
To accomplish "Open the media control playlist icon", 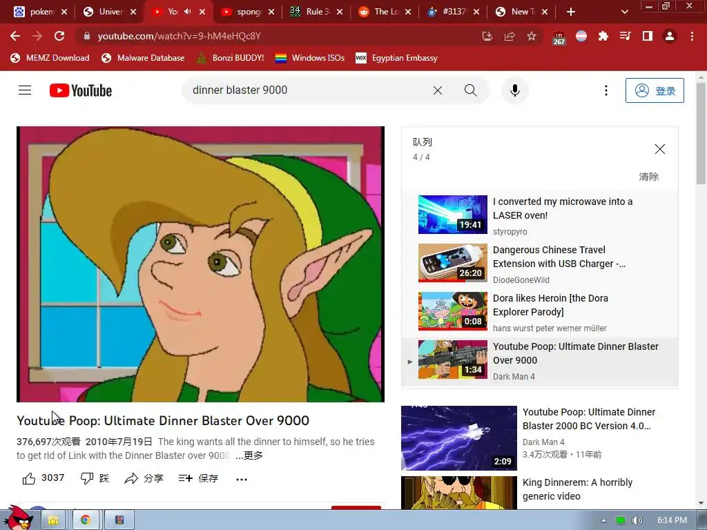I will click(626, 36).
